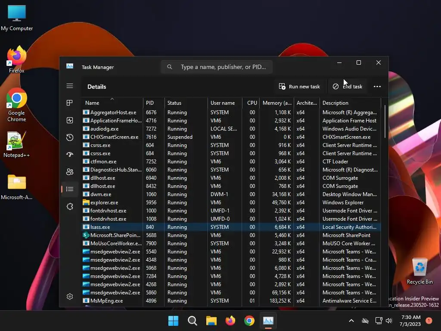441x331 pixels.
Task: Select the Details page list icon
Action: pos(70,189)
